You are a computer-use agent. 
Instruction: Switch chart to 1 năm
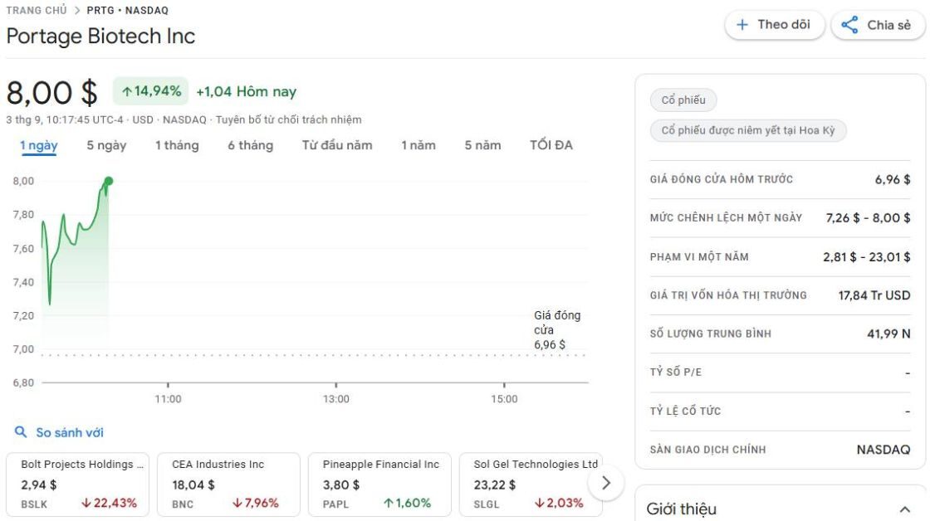[419, 145]
